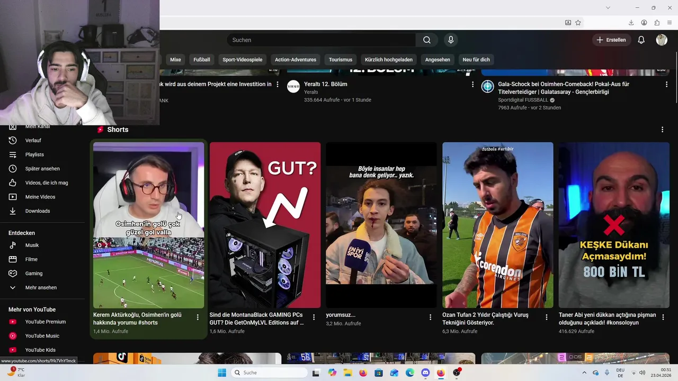Screen dimensions: 678x381
Task: Open Firefox extensions puzzle icon
Action: 657,23
